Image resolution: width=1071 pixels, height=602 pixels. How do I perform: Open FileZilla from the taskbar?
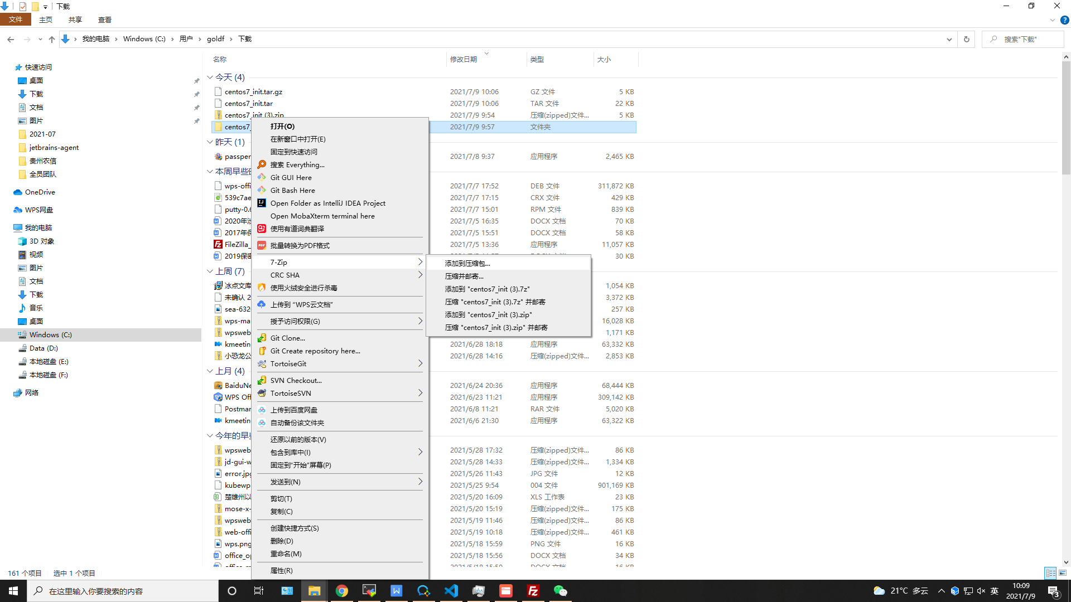[x=533, y=591]
